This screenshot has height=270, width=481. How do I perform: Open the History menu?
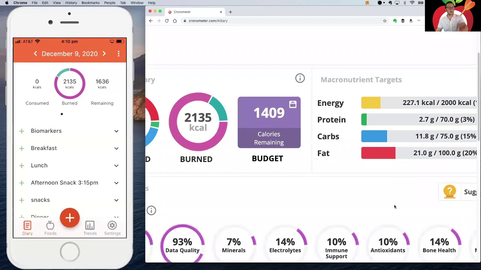(x=71, y=3)
